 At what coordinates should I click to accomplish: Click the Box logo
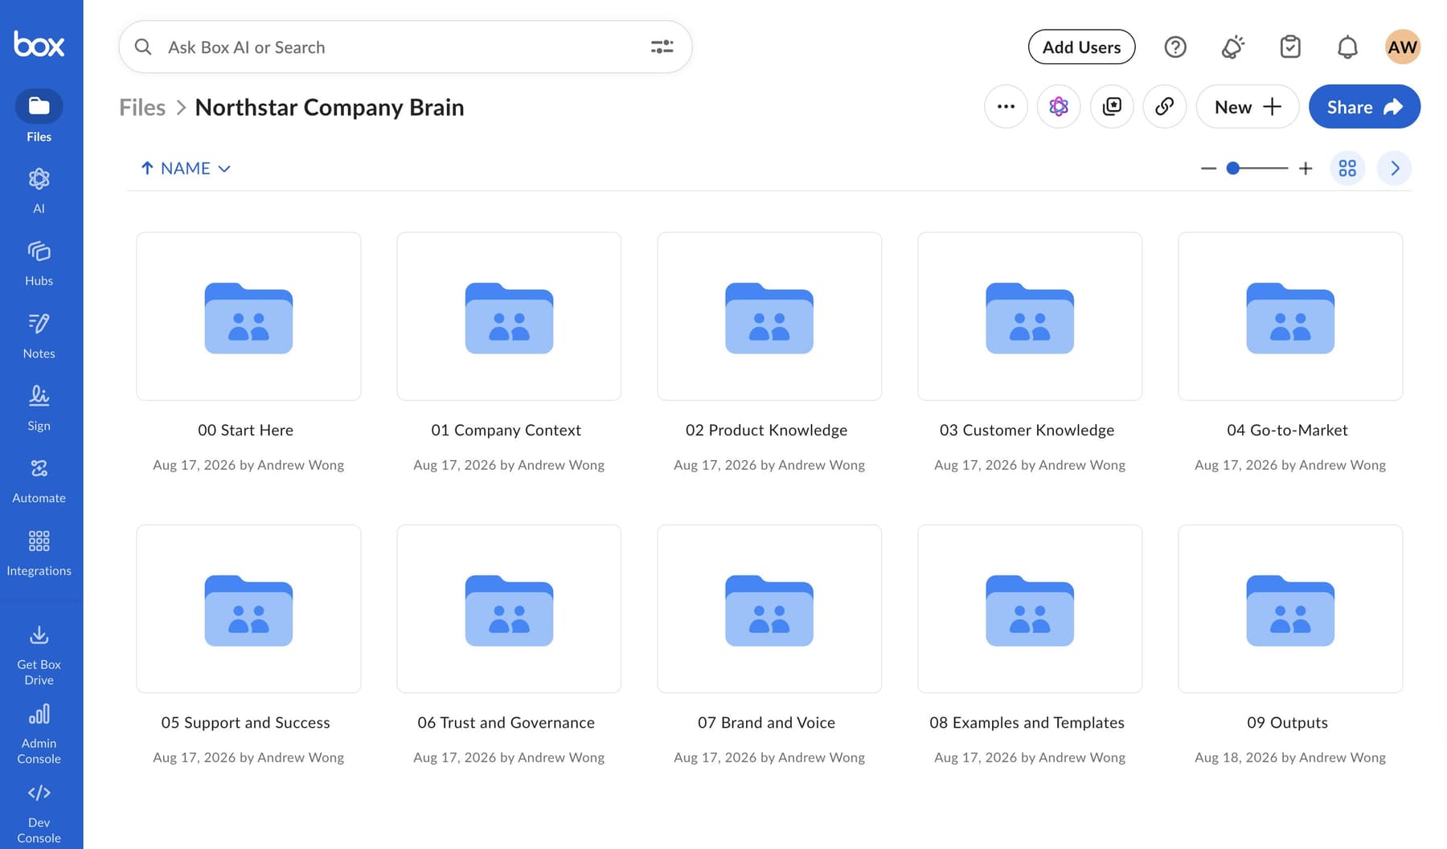39,43
